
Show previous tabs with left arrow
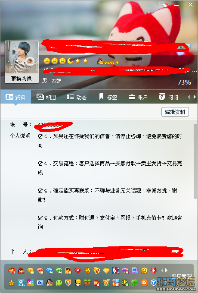pyautogui.click(x=189, y=97)
